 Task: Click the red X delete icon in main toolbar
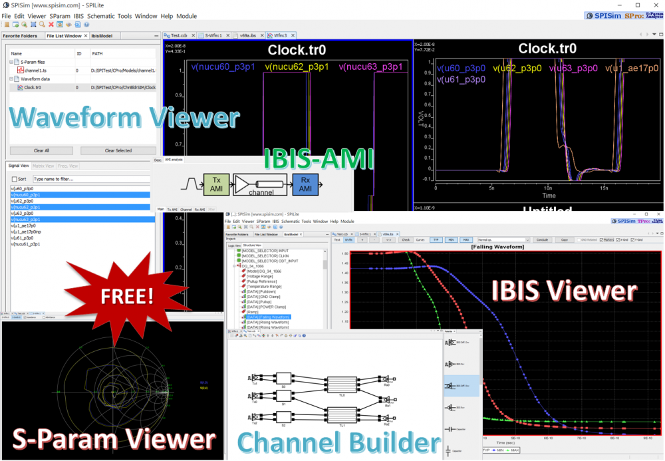coord(51,25)
